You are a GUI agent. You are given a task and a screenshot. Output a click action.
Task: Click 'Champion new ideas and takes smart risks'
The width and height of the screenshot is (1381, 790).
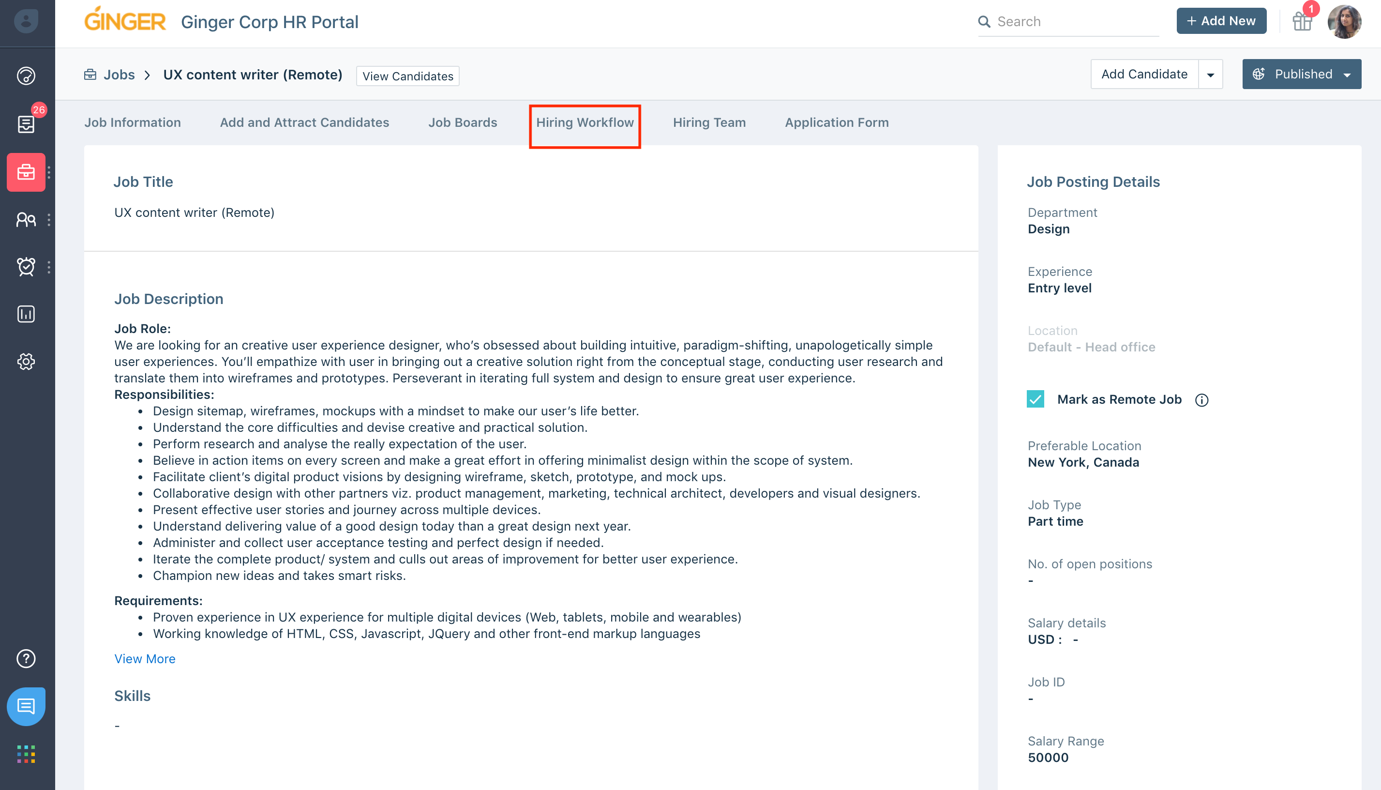[279, 576]
